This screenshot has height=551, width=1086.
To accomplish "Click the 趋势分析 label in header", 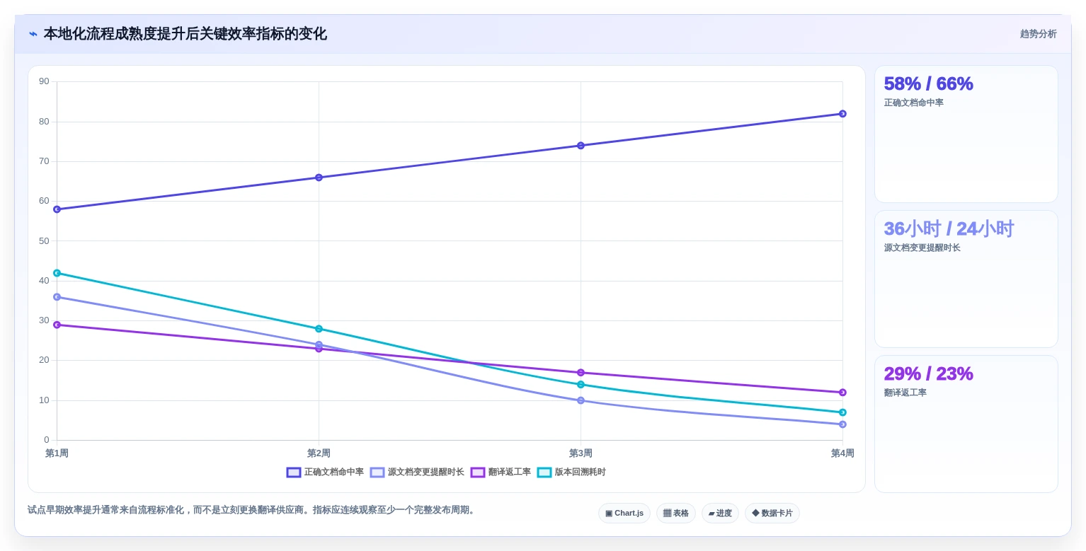I will tap(1038, 34).
